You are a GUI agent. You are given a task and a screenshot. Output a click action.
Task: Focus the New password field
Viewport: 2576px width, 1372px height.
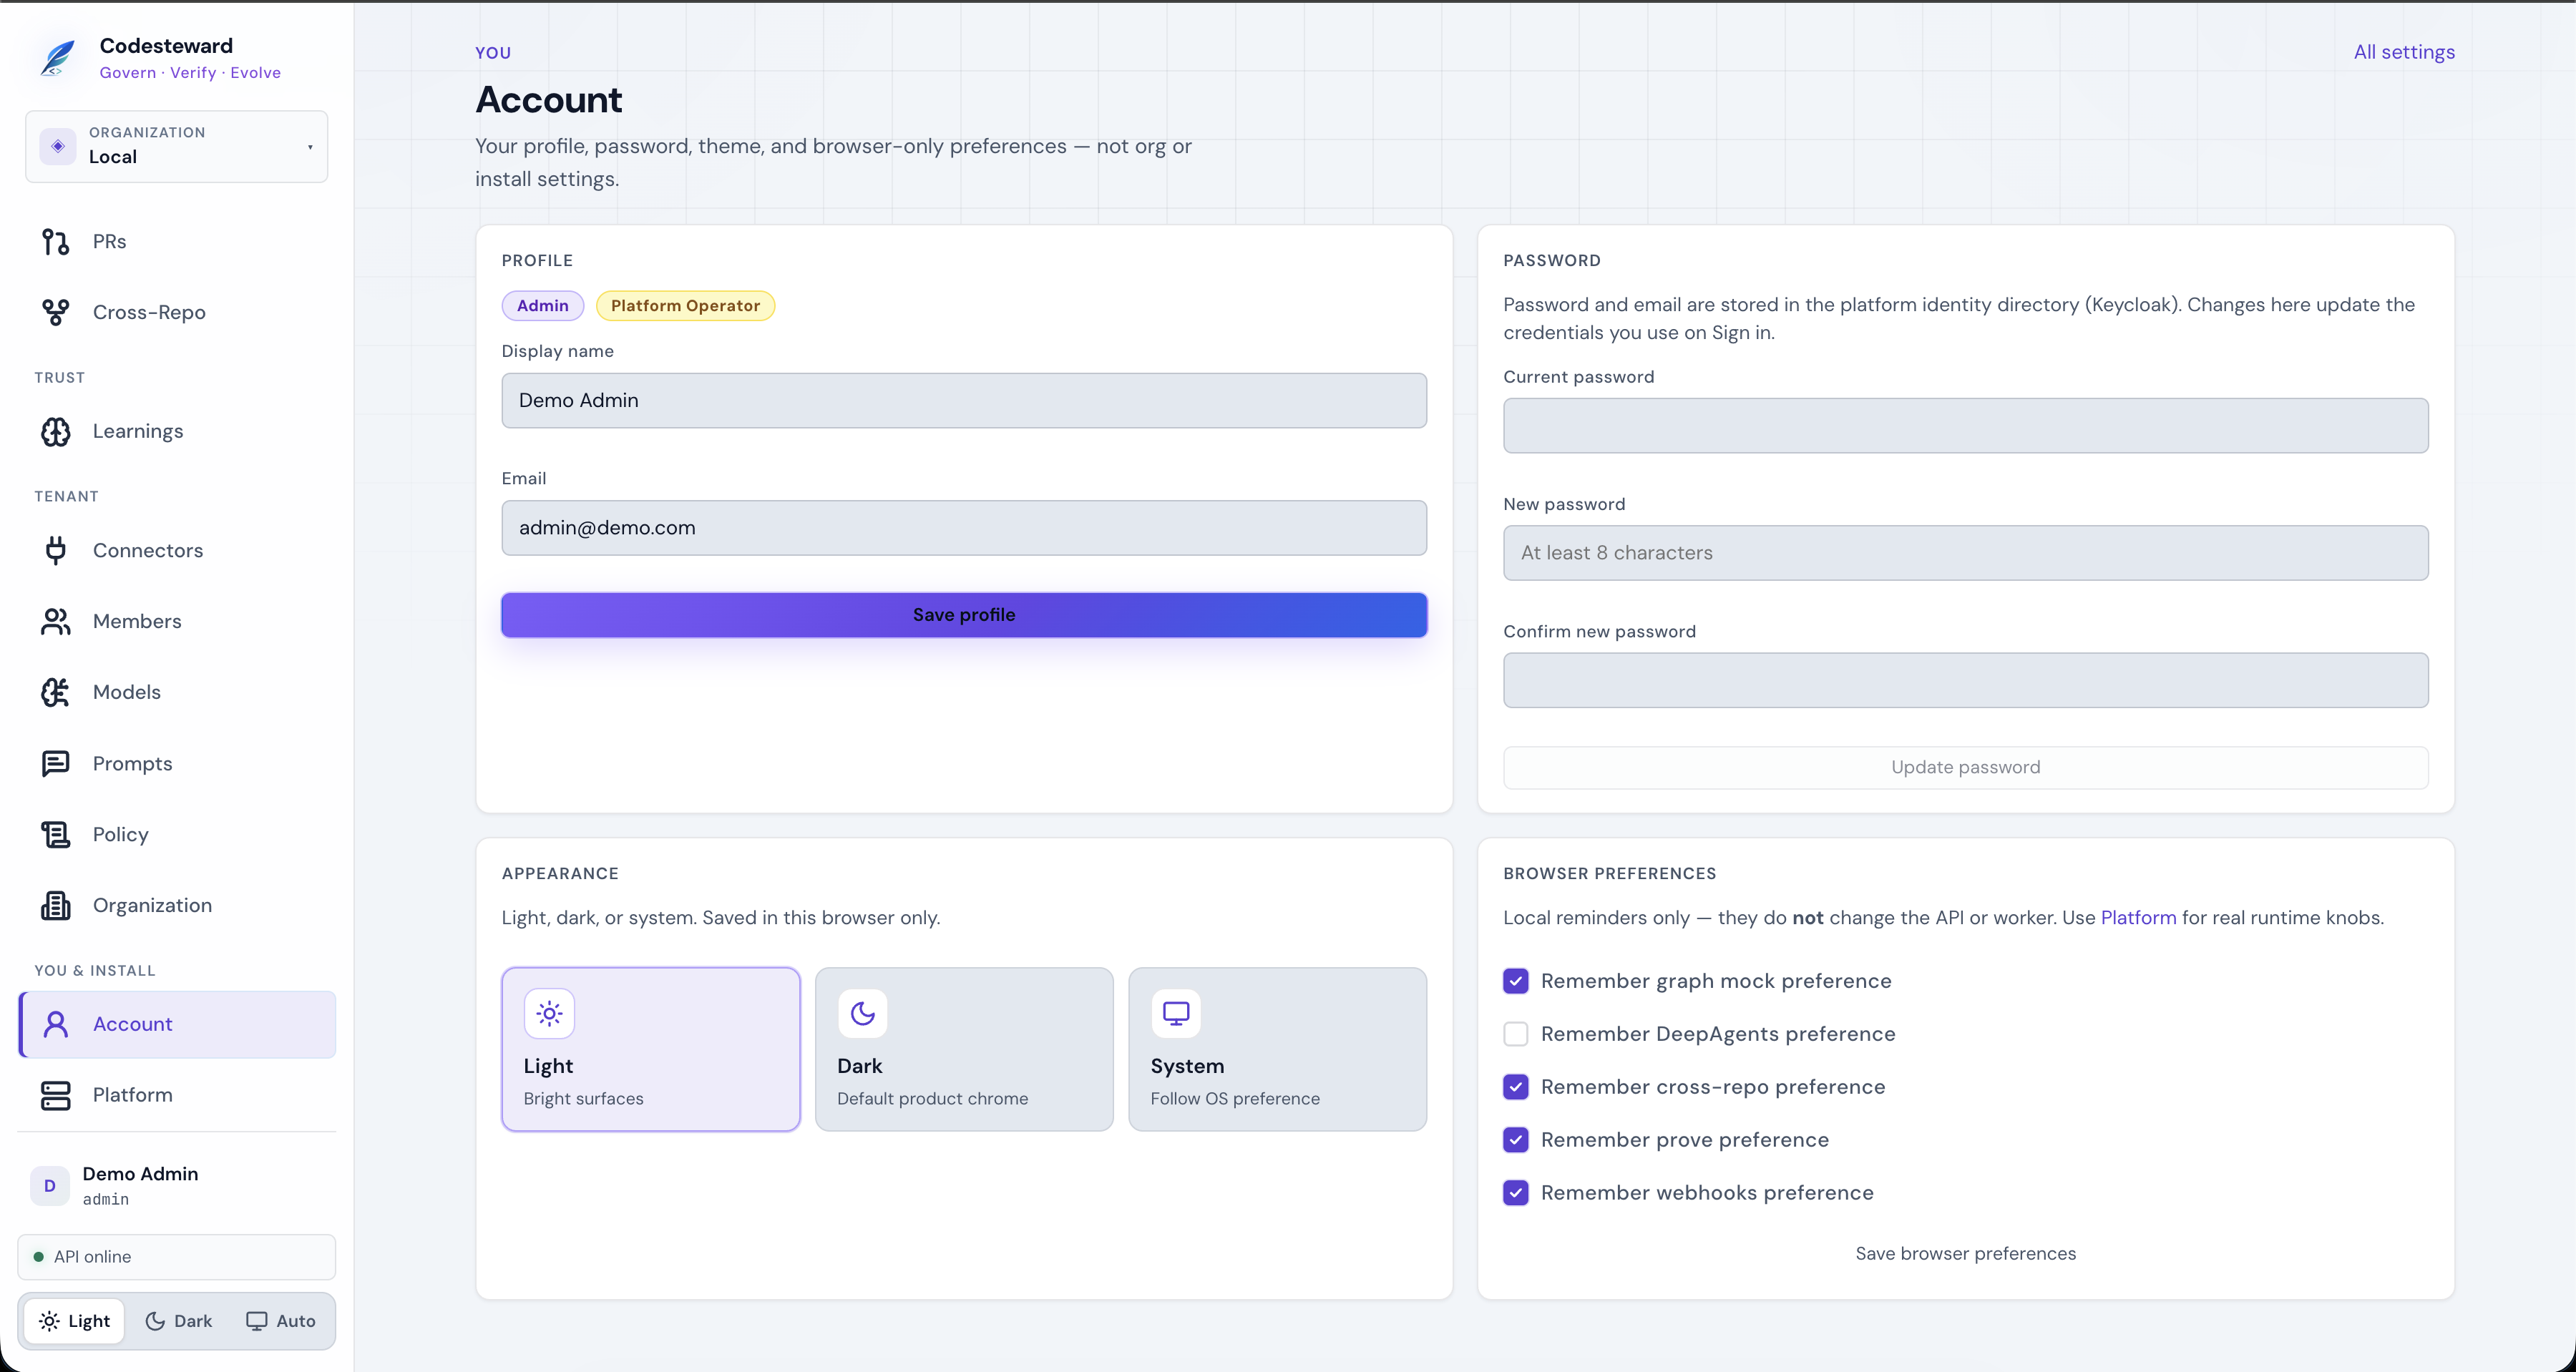[1965, 553]
